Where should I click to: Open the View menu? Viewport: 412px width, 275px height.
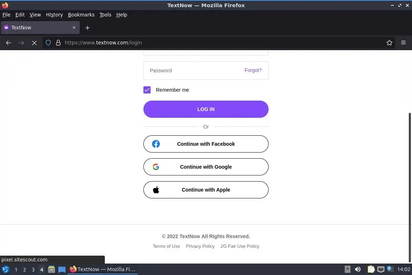pos(35,15)
